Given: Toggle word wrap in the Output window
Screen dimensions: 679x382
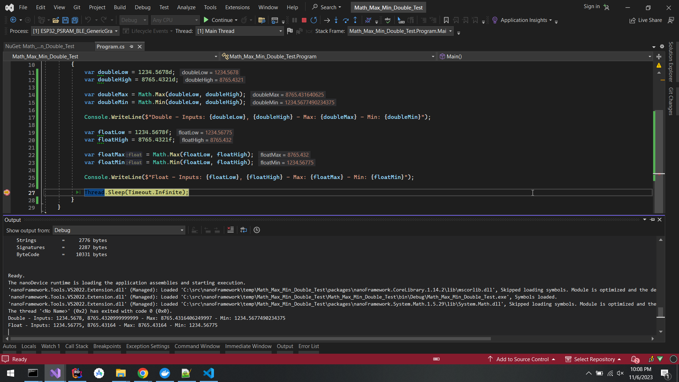Looking at the screenshot, I should click(x=243, y=230).
